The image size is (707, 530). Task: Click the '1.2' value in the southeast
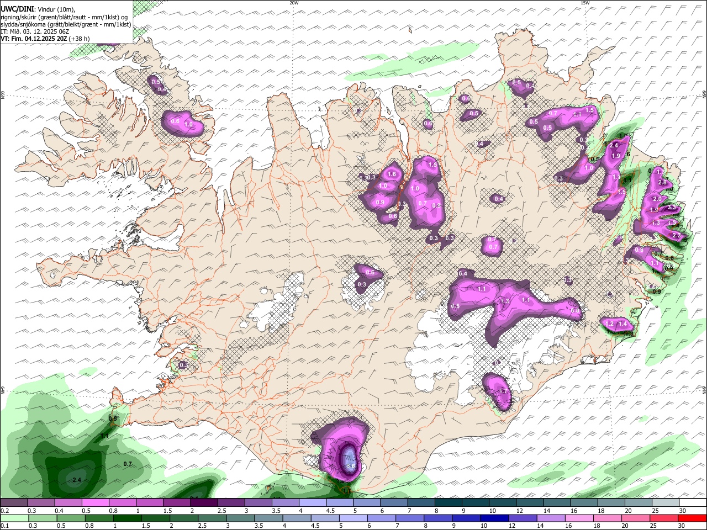tap(610, 324)
